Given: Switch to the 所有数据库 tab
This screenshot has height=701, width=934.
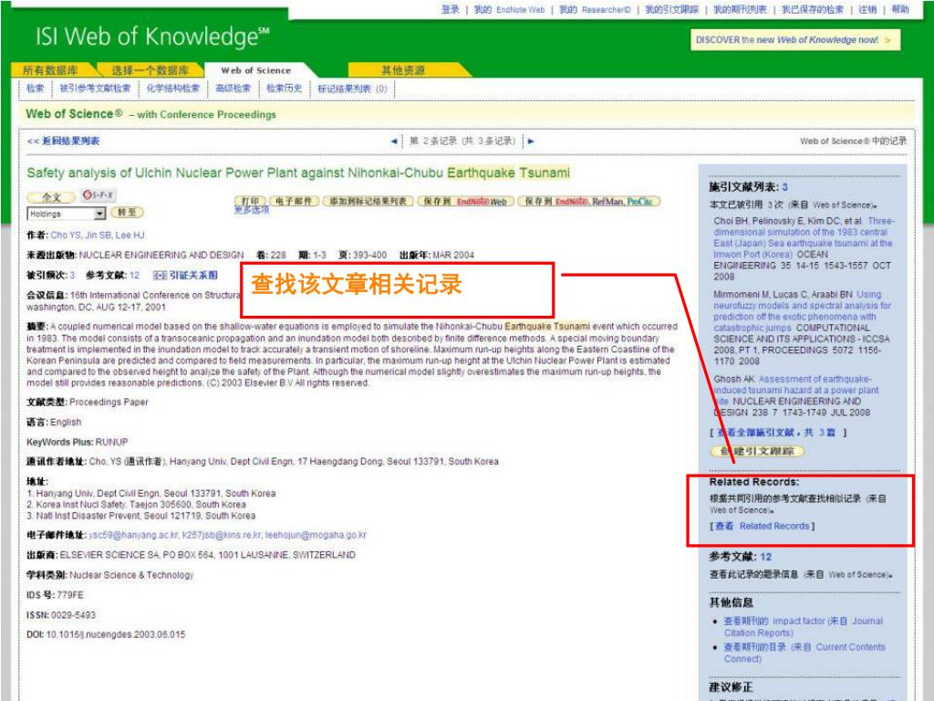Looking at the screenshot, I should [51, 70].
